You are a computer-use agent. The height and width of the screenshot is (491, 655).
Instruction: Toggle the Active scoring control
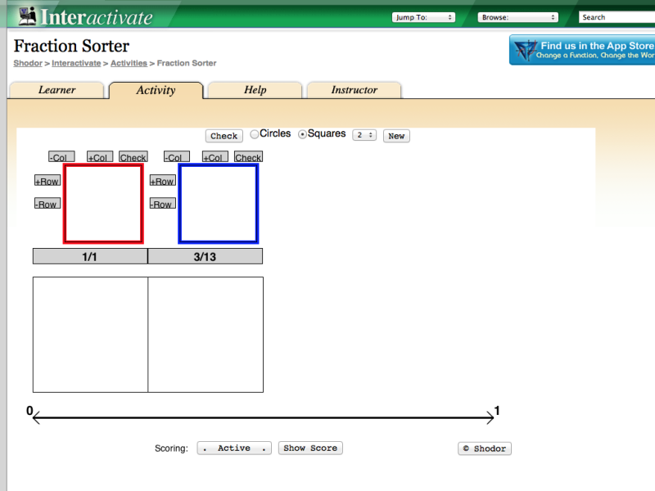(x=233, y=448)
